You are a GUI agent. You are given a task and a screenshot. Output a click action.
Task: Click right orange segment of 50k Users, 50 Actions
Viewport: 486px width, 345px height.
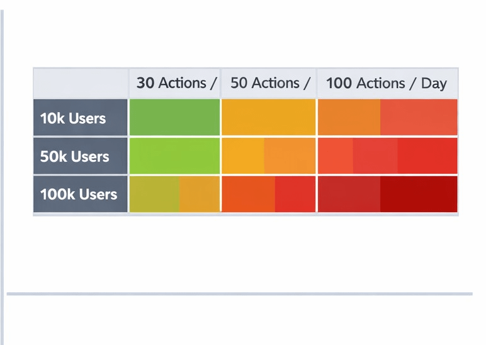tap(289, 156)
